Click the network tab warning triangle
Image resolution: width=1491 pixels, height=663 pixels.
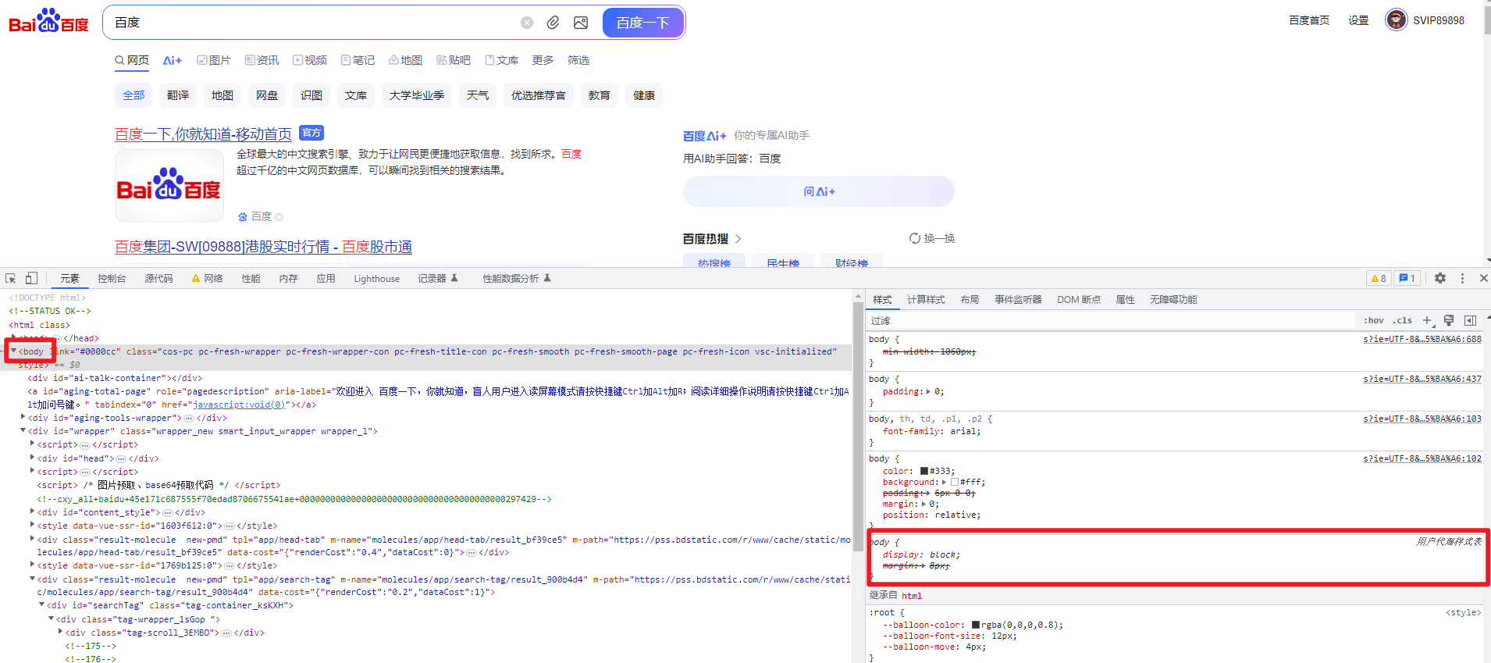point(196,279)
